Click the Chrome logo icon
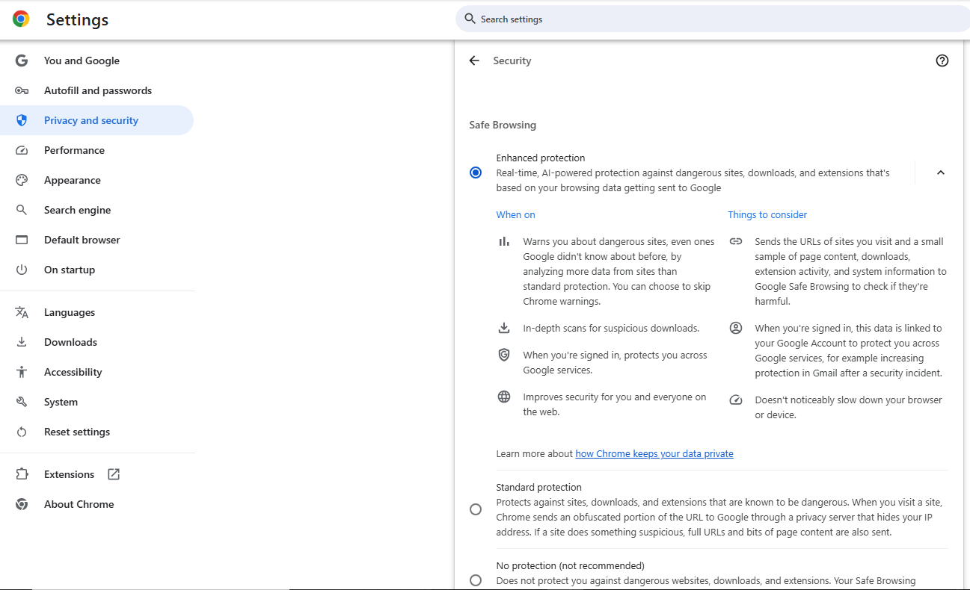The width and height of the screenshot is (970, 590). point(21,19)
